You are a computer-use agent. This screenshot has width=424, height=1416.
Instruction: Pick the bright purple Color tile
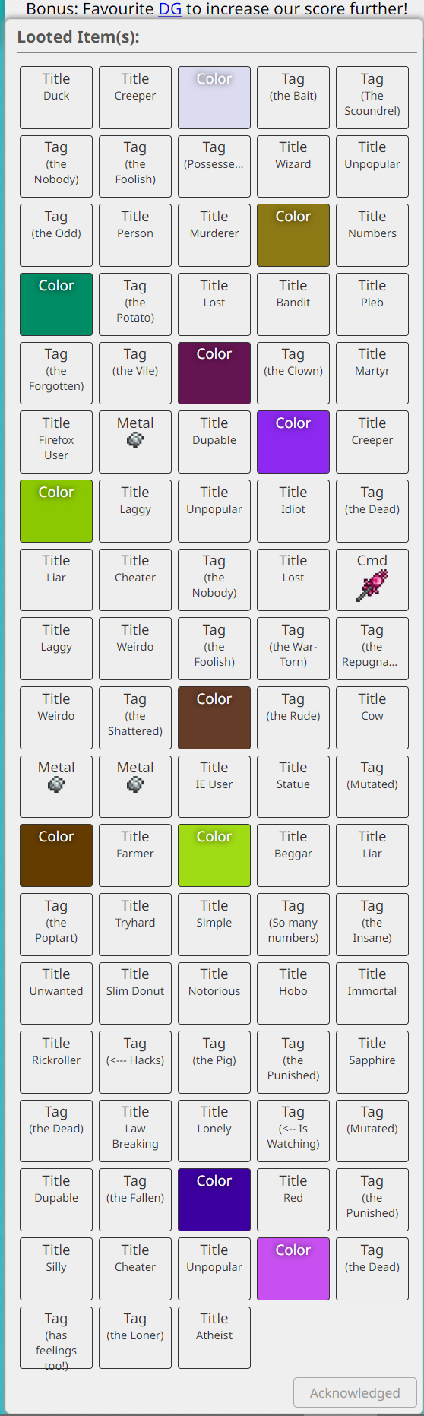[x=293, y=442]
